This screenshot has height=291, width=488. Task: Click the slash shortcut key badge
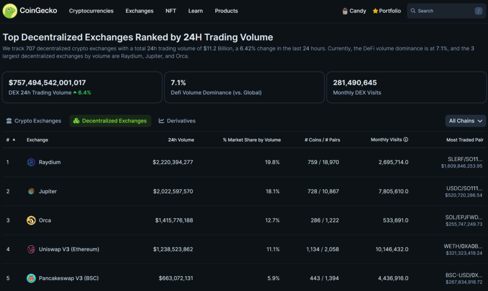[478, 11]
